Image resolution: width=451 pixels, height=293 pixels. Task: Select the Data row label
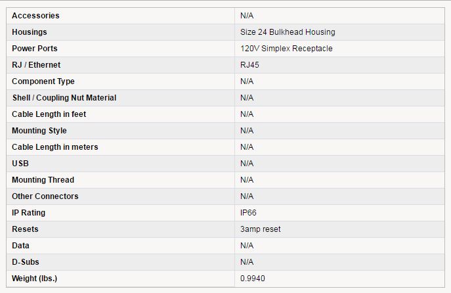coord(20,246)
